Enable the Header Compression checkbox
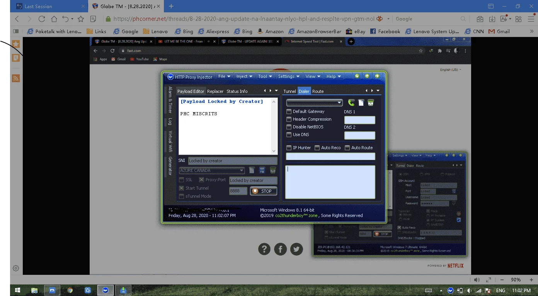This screenshot has height=296, width=538. click(289, 119)
